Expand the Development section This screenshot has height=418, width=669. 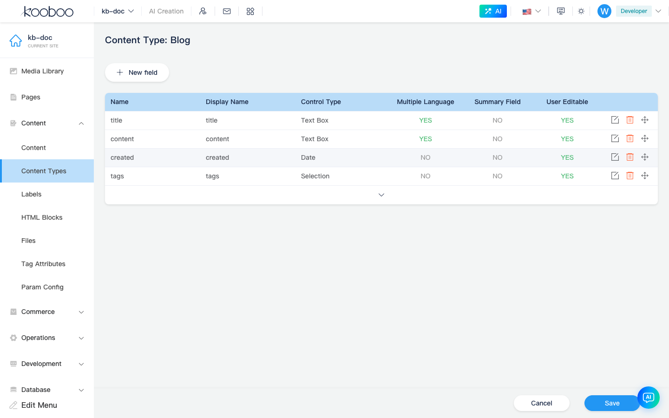[x=47, y=364]
